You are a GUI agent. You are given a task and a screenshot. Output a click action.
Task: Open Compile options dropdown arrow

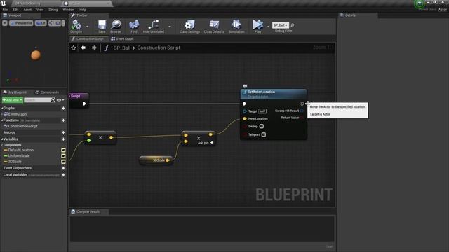[x=87, y=27]
